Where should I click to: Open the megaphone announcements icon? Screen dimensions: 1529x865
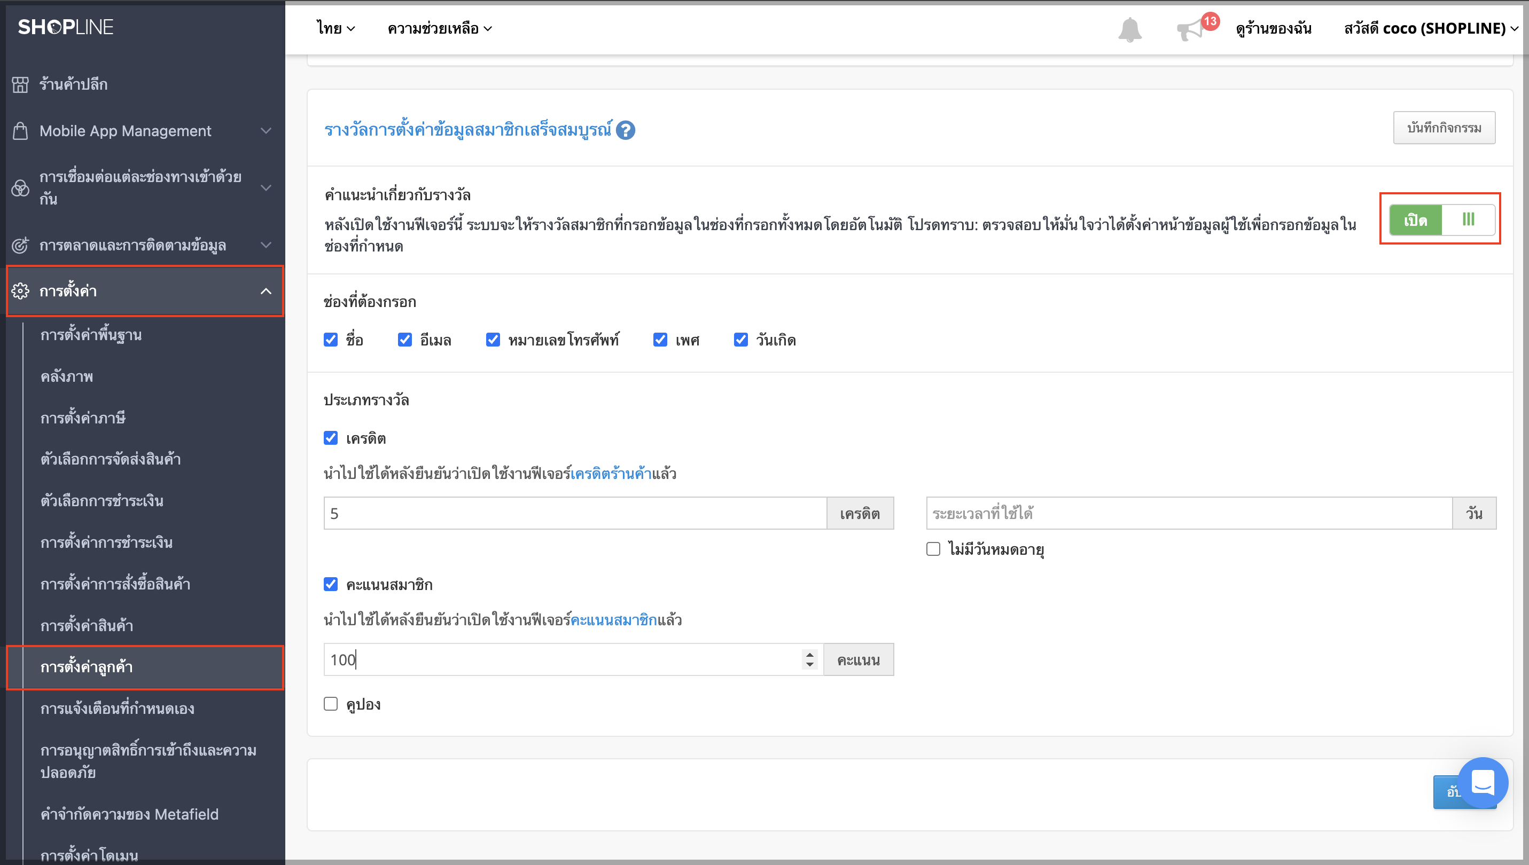click(1190, 29)
